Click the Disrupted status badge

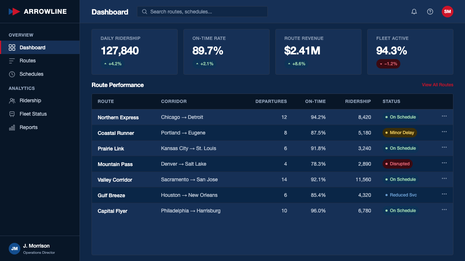click(397, 164)
